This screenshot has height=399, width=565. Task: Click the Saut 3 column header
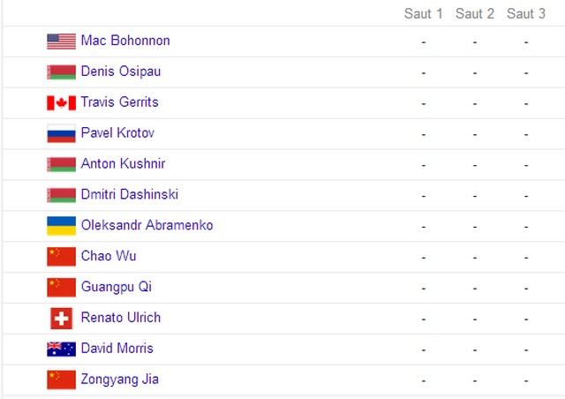tap(526, 14)
